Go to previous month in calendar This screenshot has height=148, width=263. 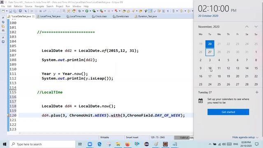coord(247,27)
